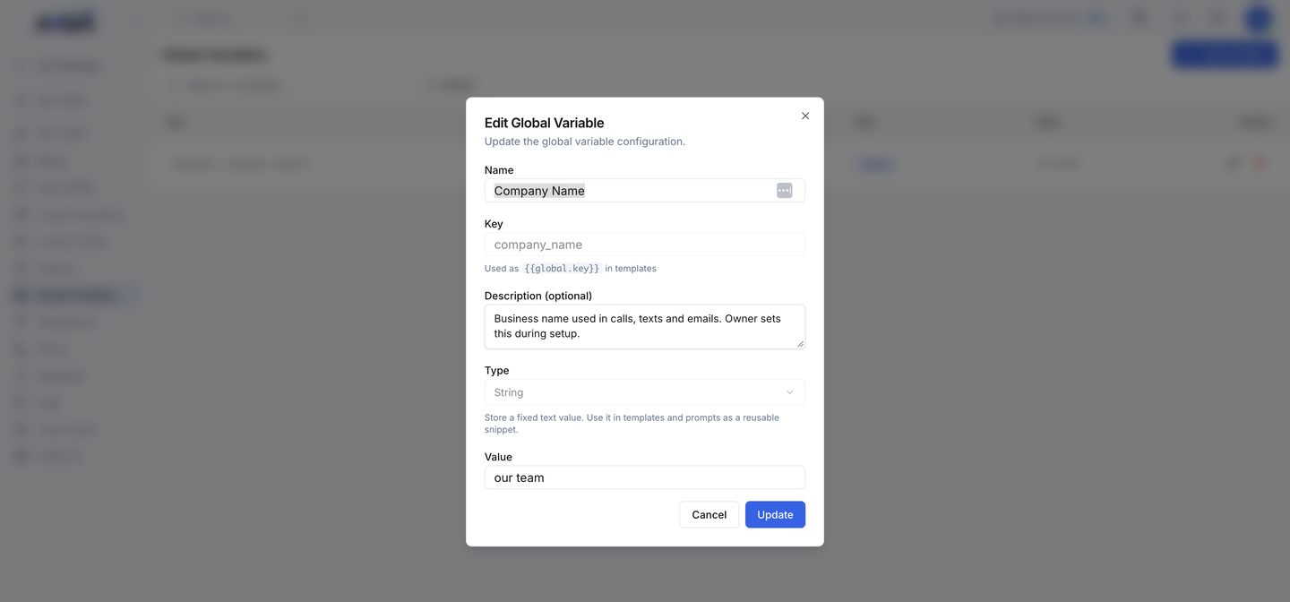Click the edit pencil icon in variable row
1290x602 pixels.
[x=1233, y=163]
